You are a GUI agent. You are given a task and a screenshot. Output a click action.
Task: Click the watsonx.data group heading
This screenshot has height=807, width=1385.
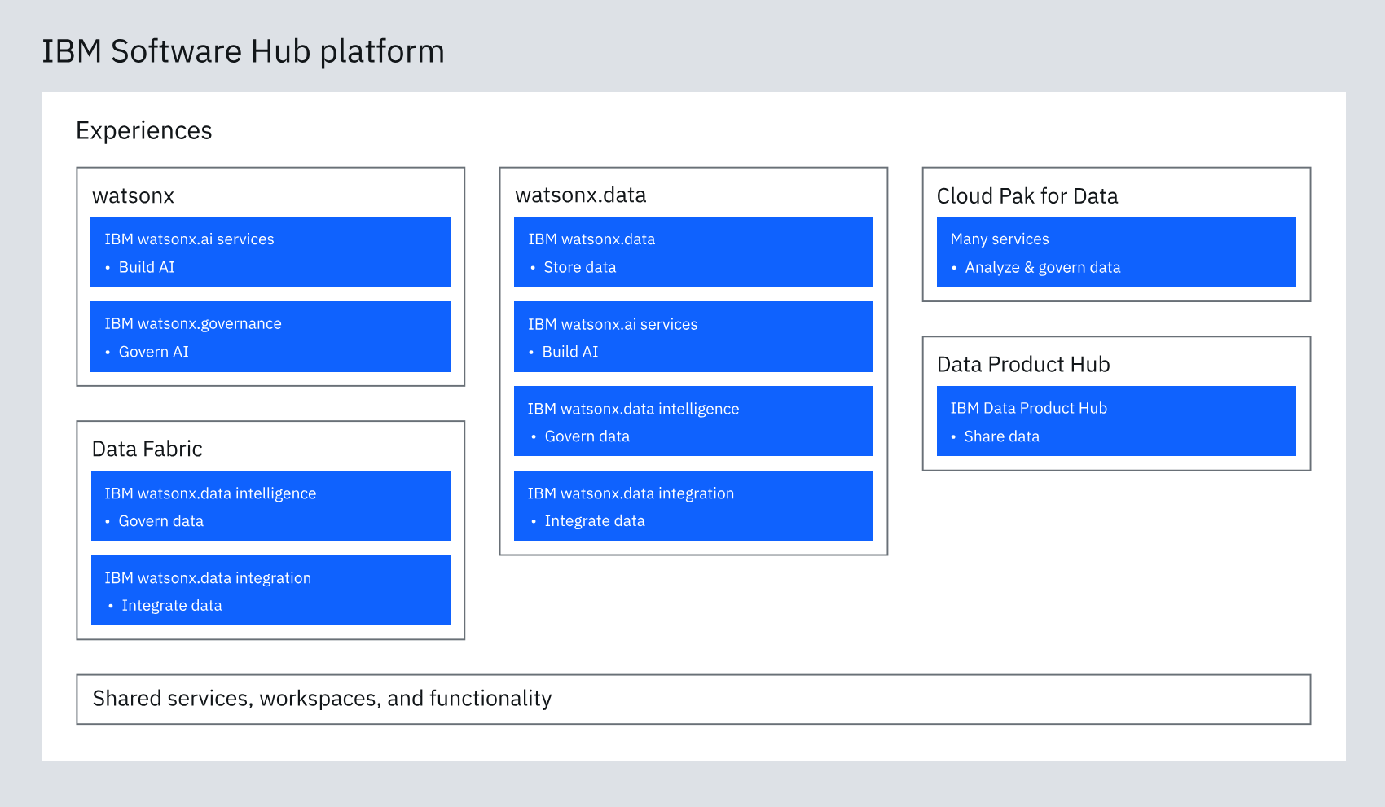pos(580,195)
